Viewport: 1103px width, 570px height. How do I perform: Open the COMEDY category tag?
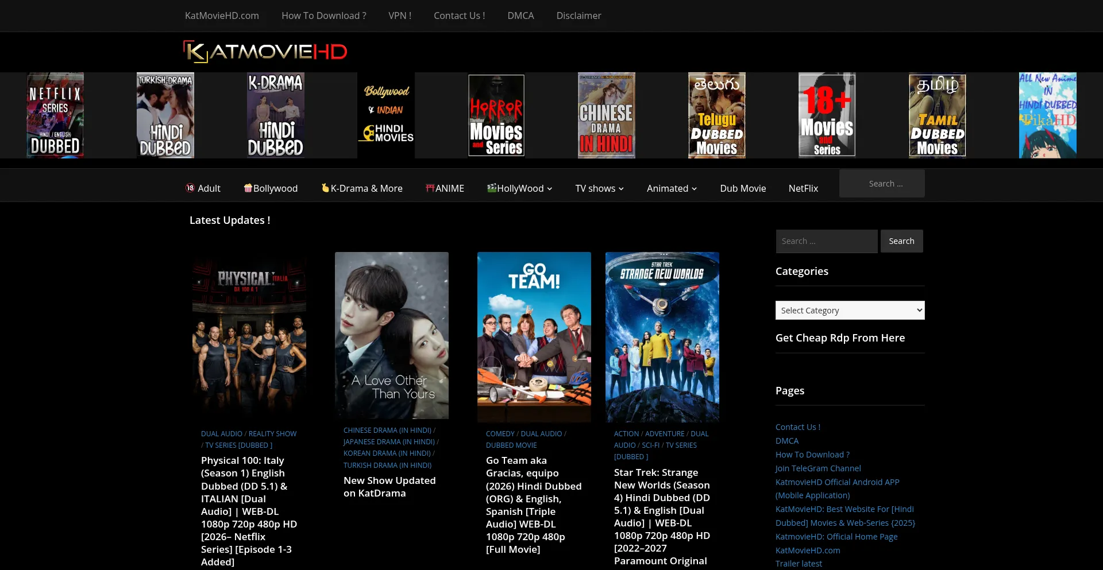coord(500,434)
